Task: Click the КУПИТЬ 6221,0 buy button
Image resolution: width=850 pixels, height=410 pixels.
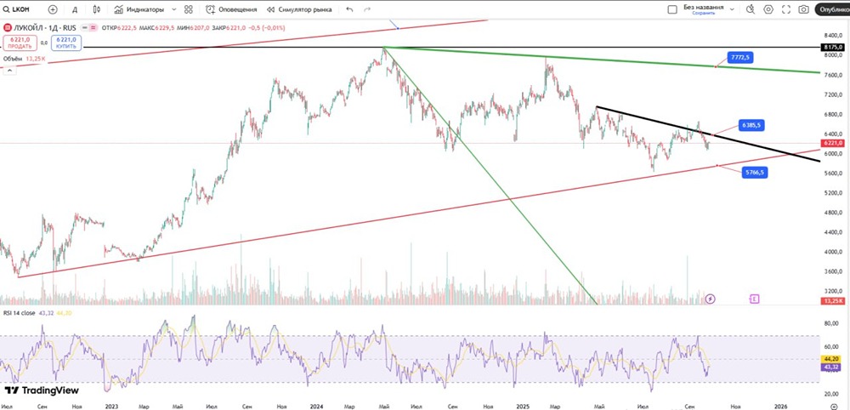Action: [x=65, y=43]
